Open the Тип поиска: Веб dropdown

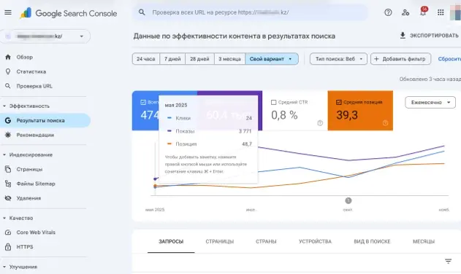[x=338, y=59]
